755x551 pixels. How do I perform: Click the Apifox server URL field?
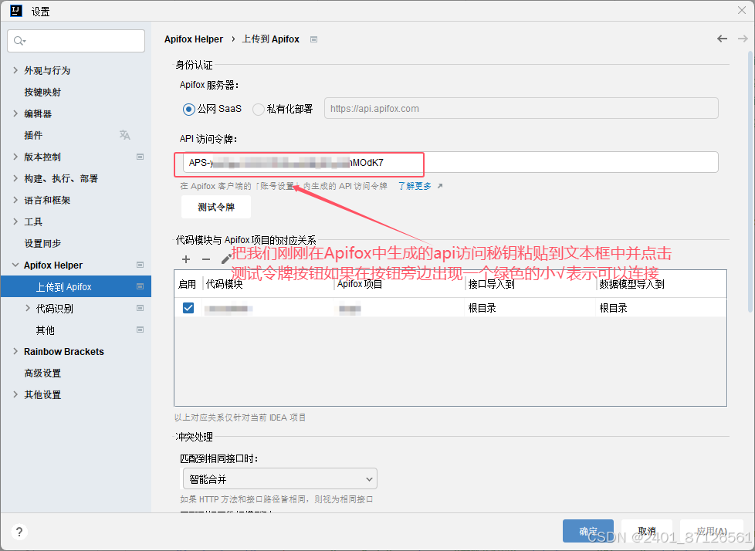(x=521, y=108)
